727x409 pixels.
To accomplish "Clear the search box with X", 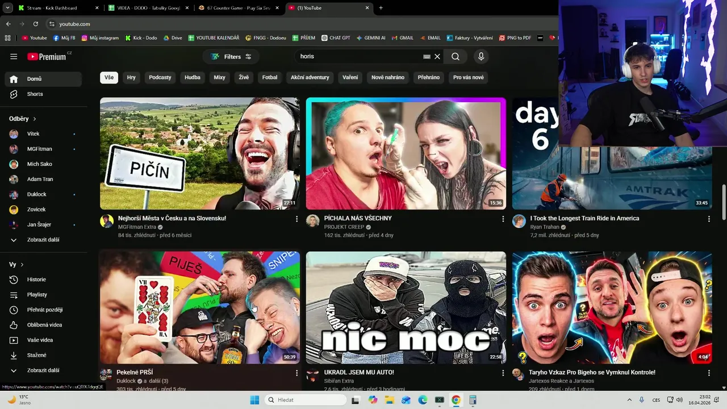I will (437, 56).
